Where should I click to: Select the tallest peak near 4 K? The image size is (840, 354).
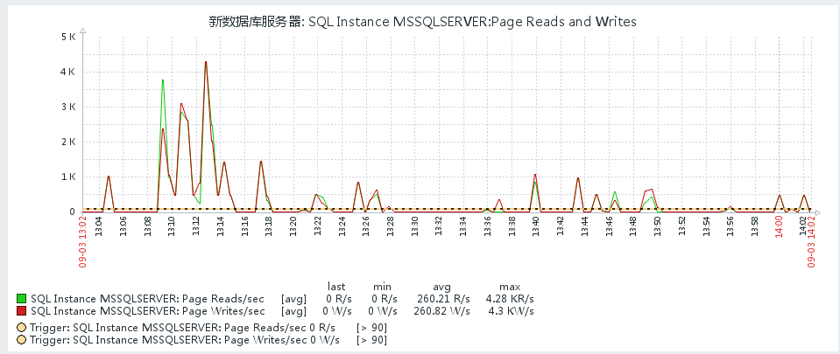pyautogui.click(x=206, y=62)
